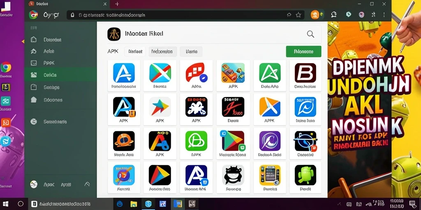Open the dark blue A icon with blue badge
The height and width of the screenshot is (210, 421).
196,175
